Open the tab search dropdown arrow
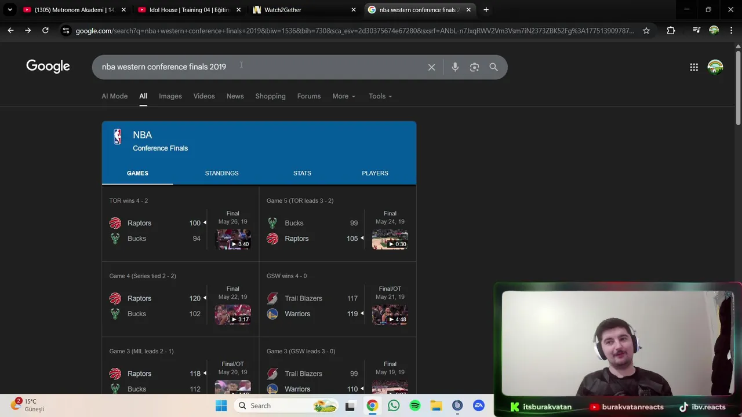This screenshot has width=742, height=417. tap(10, 10)
